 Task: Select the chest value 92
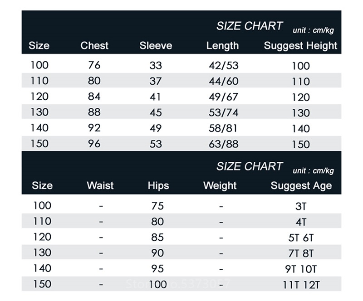pos(94,128)
